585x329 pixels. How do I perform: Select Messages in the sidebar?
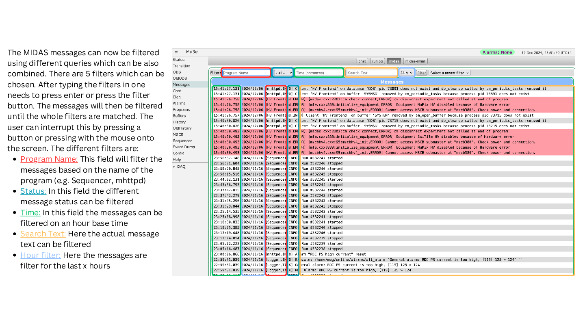coord(190,84)
